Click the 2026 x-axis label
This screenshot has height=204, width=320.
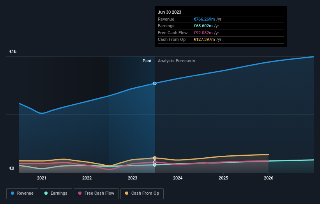pyautogui.click(x=269, y=178)
